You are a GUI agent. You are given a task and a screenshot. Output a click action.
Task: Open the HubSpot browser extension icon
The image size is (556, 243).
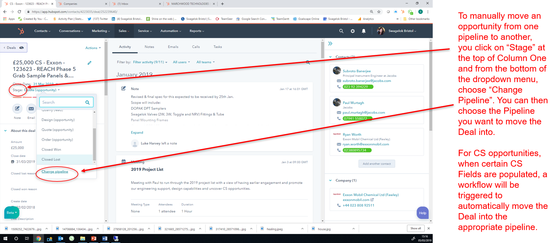pos(403,12)
